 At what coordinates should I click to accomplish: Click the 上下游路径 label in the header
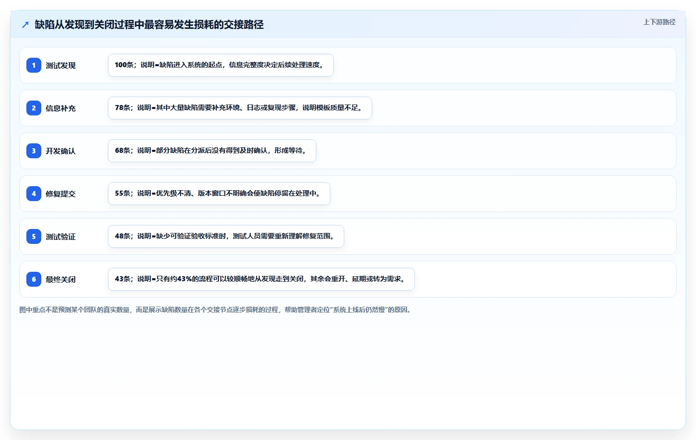(659, 22)
